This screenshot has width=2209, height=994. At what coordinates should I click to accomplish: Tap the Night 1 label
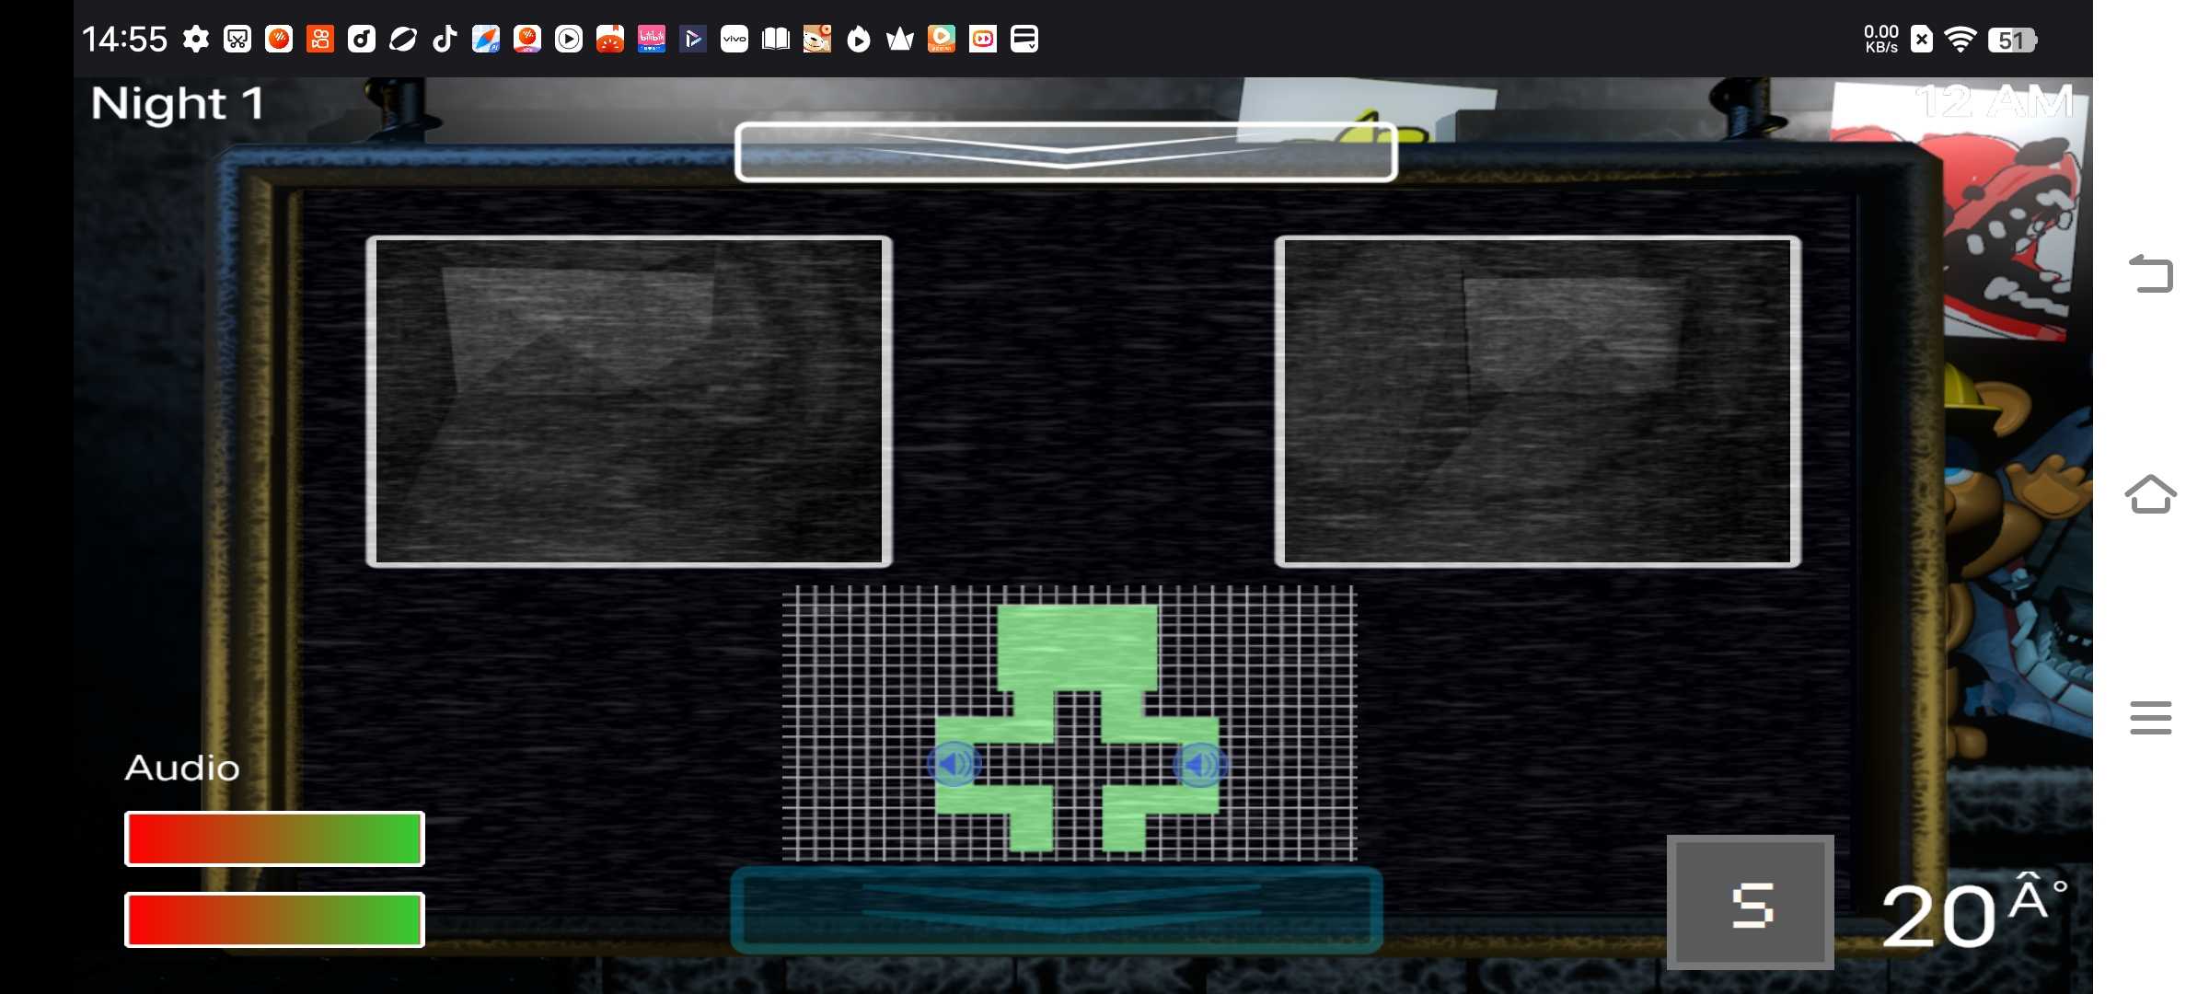[177, 104]
